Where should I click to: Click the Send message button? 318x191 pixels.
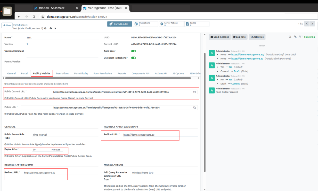tap(219, 37)
